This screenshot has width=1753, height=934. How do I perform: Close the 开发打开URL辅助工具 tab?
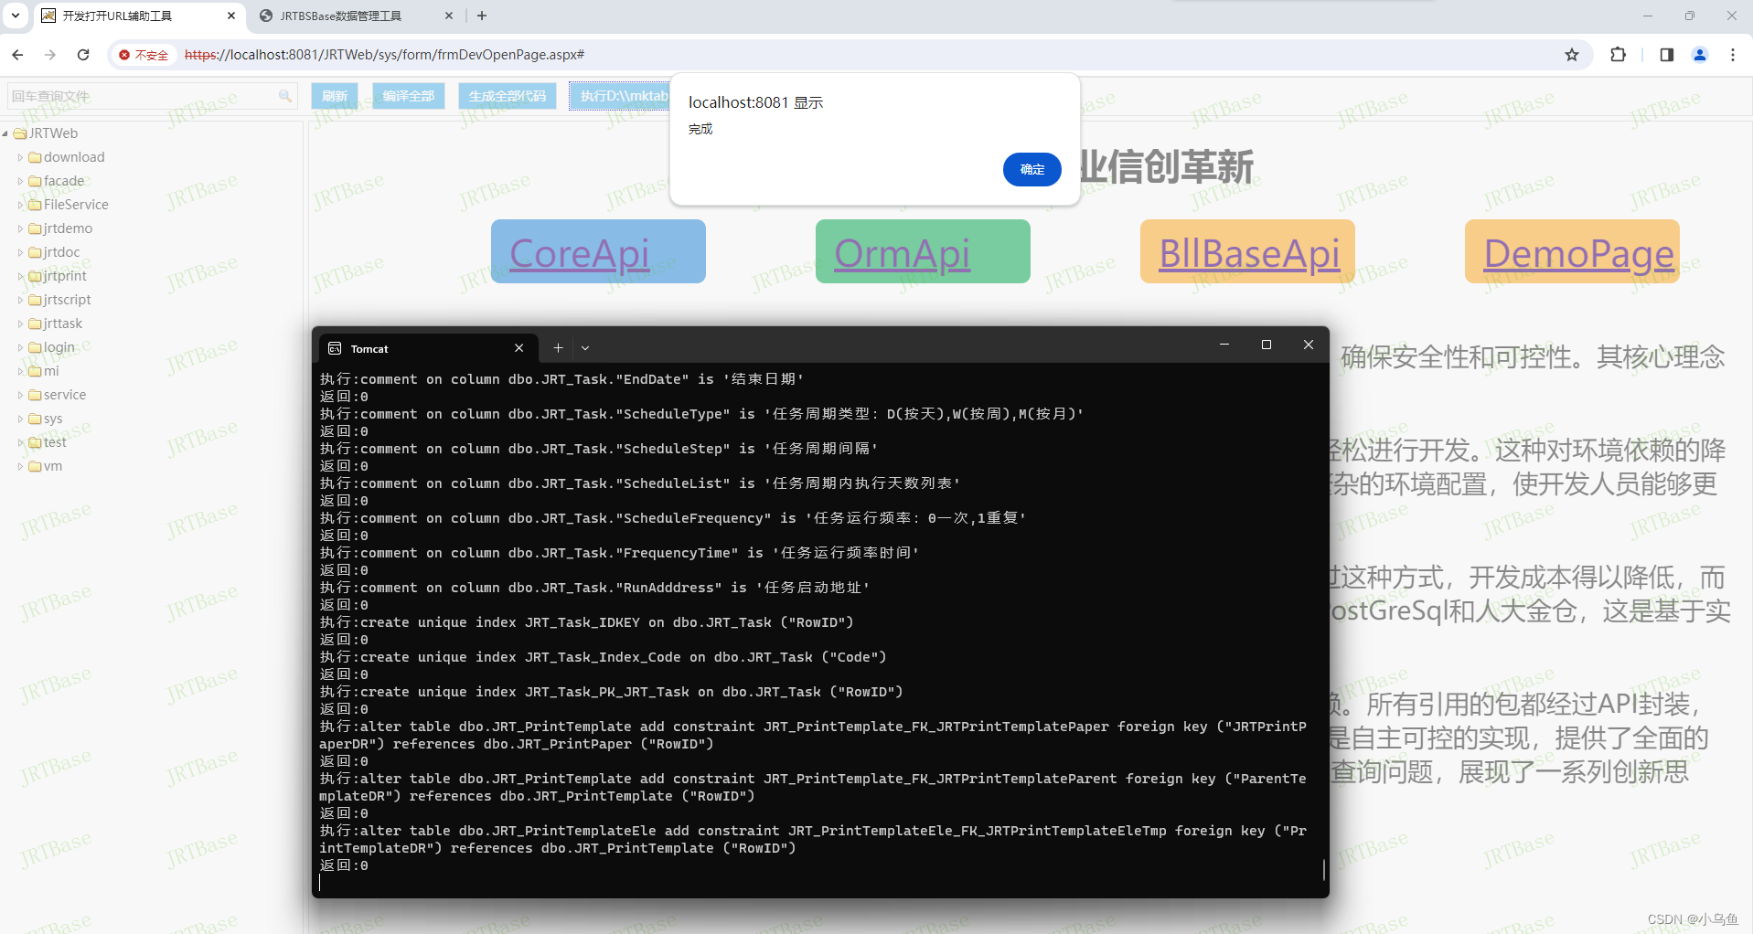[231, 16]
